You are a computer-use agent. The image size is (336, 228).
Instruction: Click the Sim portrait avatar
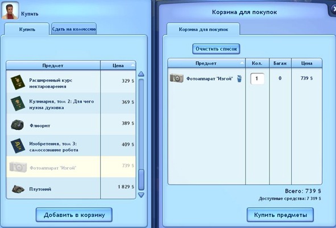tap(10, 10)
